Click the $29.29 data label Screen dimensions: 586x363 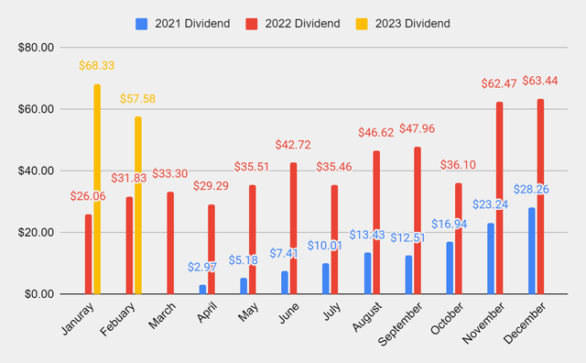pyautogui.click(x=211, y=186)
